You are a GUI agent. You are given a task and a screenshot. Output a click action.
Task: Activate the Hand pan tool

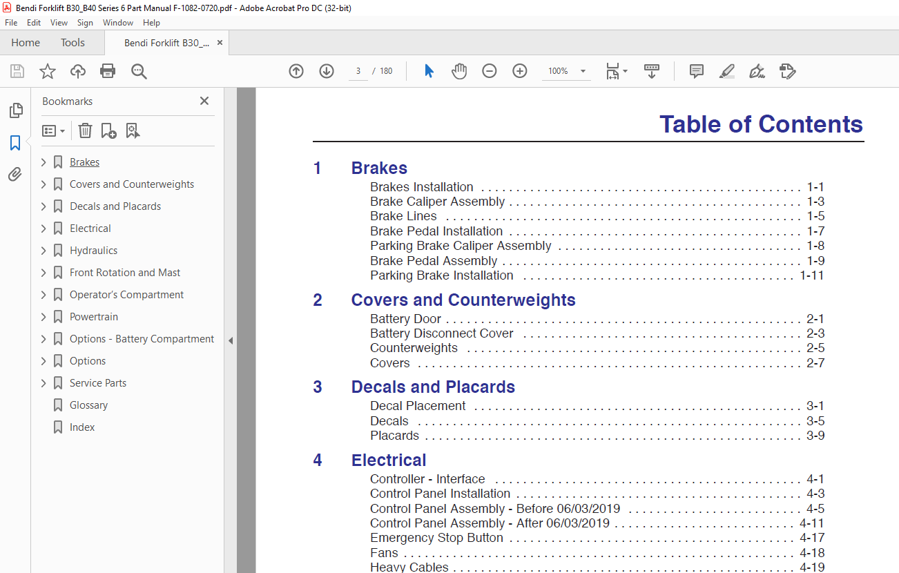tap(459, 71)
